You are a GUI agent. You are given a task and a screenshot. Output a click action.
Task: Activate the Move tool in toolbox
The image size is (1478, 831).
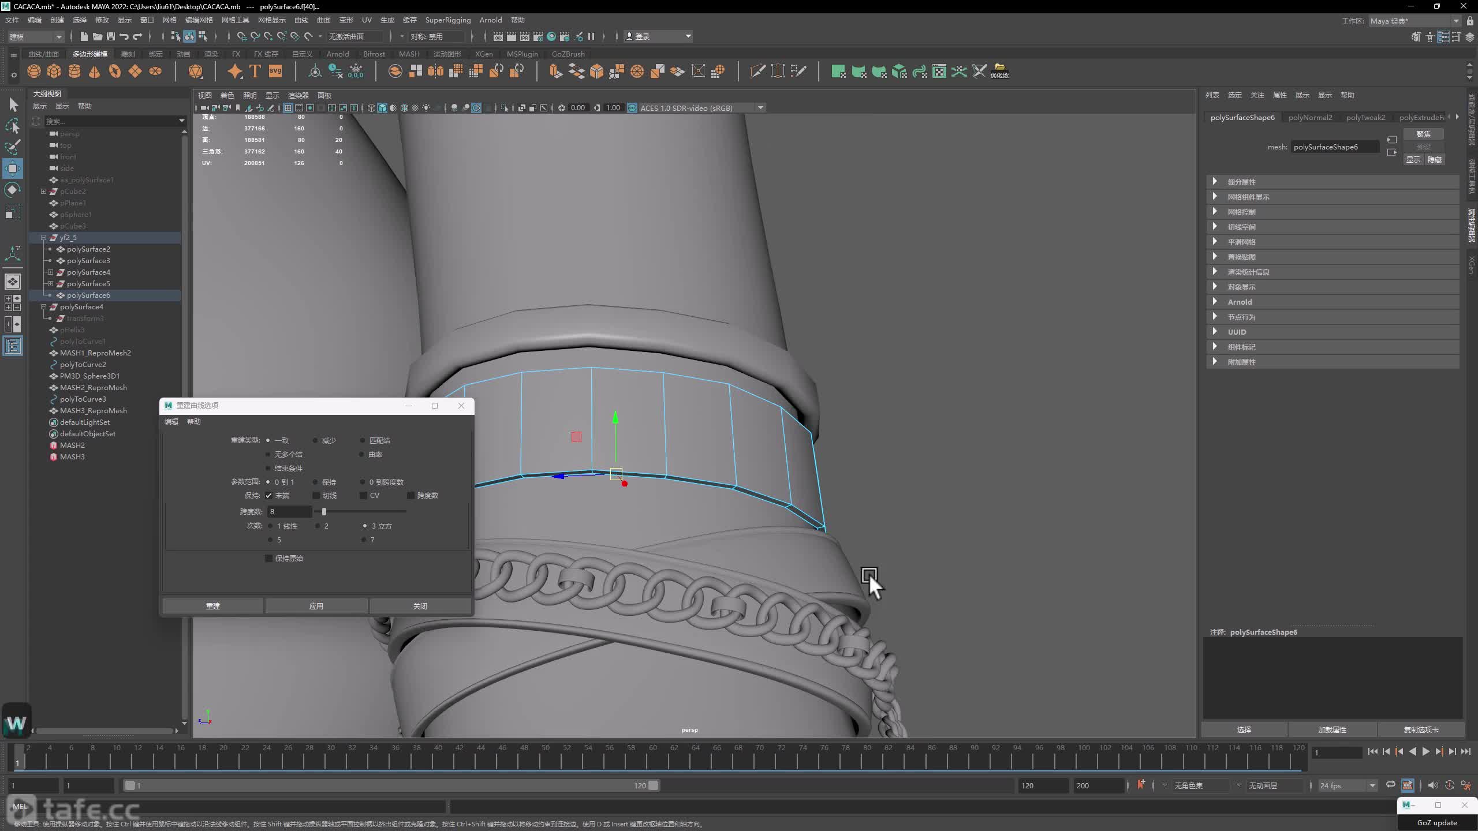click(x=13, y=169)
